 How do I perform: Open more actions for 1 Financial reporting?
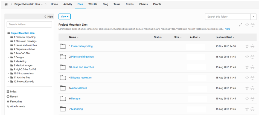252,46
